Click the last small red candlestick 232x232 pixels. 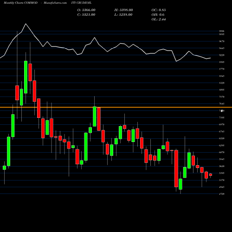pyautogui.click(x=210, y=174)
